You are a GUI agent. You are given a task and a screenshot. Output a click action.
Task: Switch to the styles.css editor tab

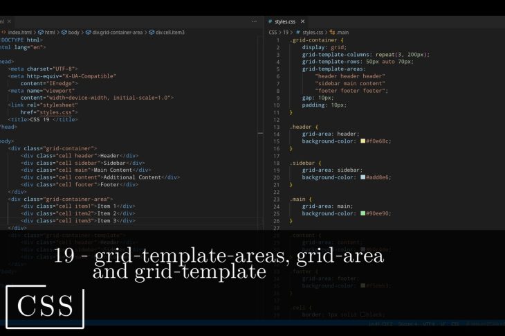coord(284,21)
